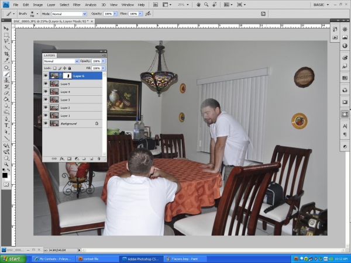The width and height of the screenshot is (351, 263).
Task: Open brush Flow slider arrow
Action: tap(140, 14)
